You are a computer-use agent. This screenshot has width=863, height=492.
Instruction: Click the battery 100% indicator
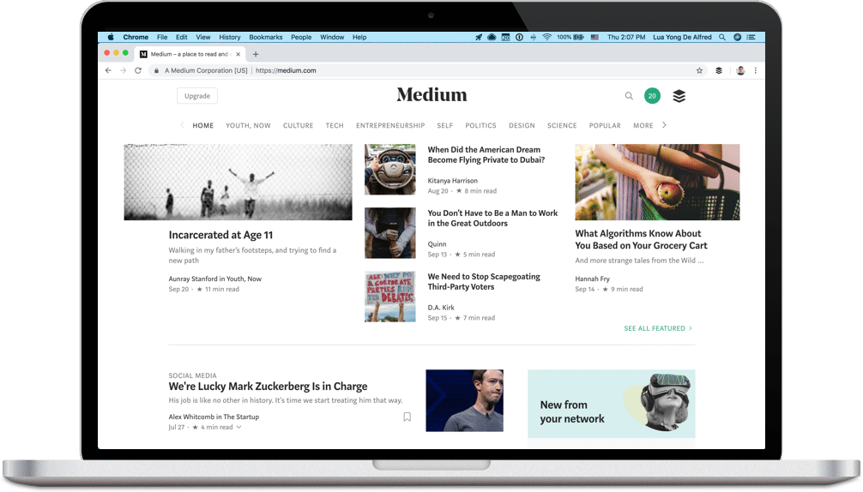pos(570,37)
